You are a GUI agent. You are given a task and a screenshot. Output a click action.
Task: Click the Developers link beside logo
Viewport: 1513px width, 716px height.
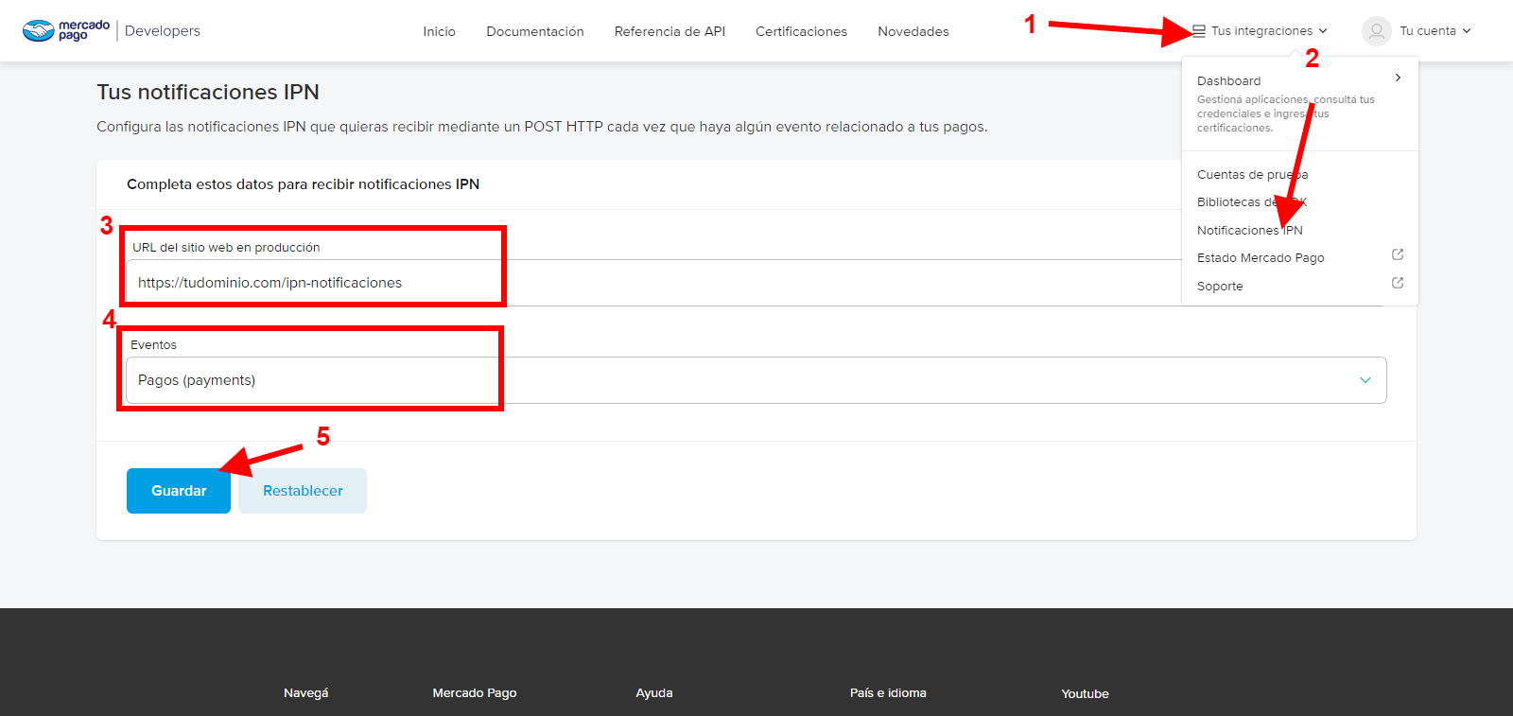click(x=163, y=31)
